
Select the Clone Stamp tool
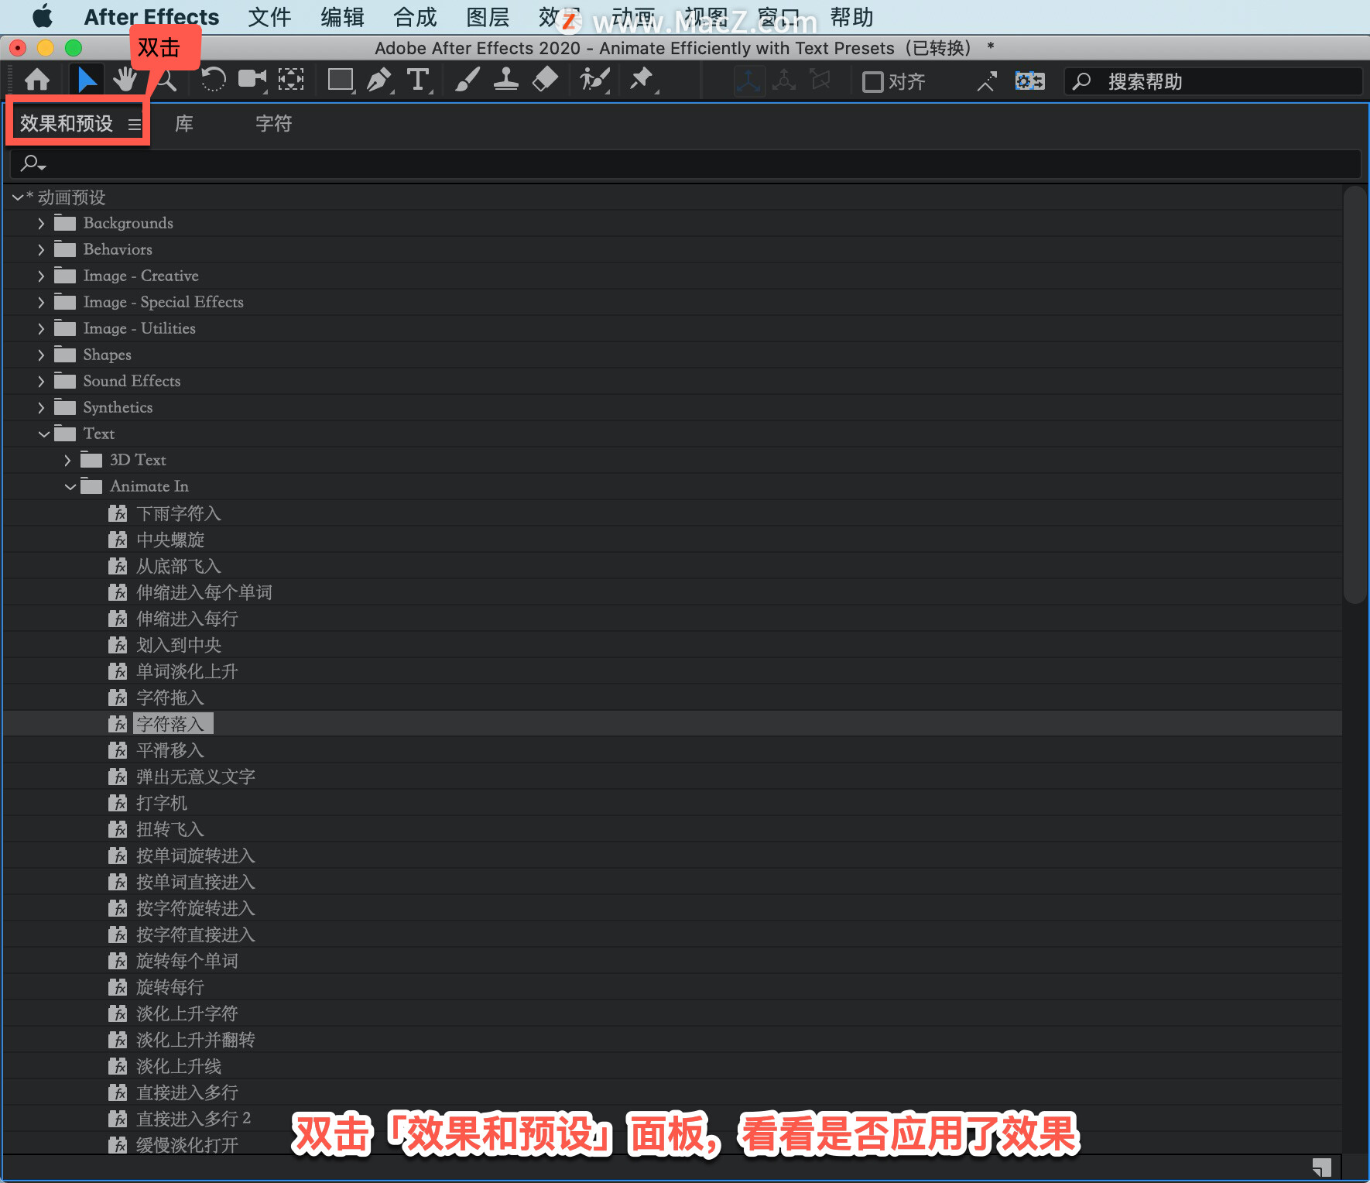coord(506,80)
